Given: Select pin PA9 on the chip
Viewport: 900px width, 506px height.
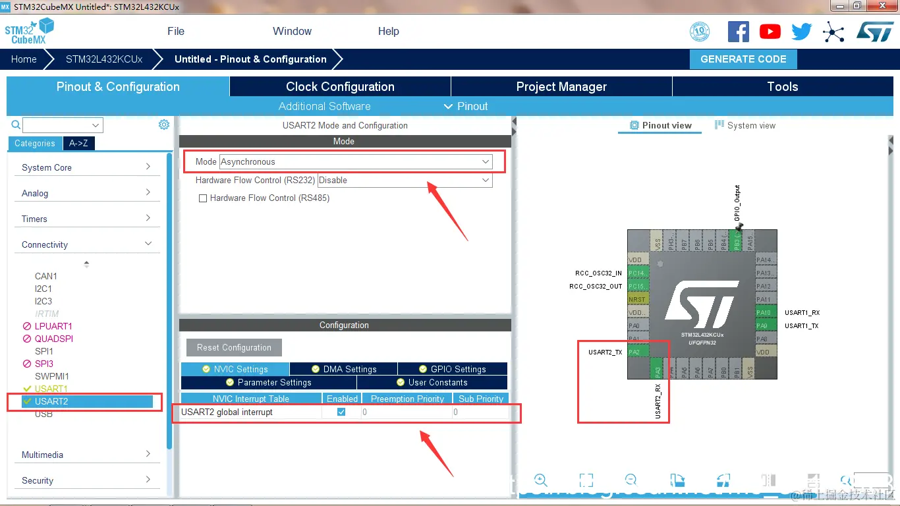Looking at the screenshot, I should [766, 325].
